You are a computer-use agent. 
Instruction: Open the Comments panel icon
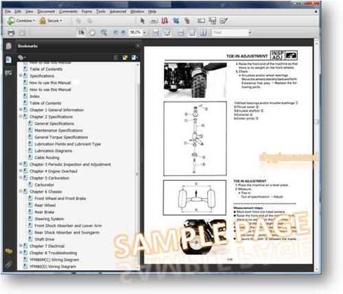(9, 252)
